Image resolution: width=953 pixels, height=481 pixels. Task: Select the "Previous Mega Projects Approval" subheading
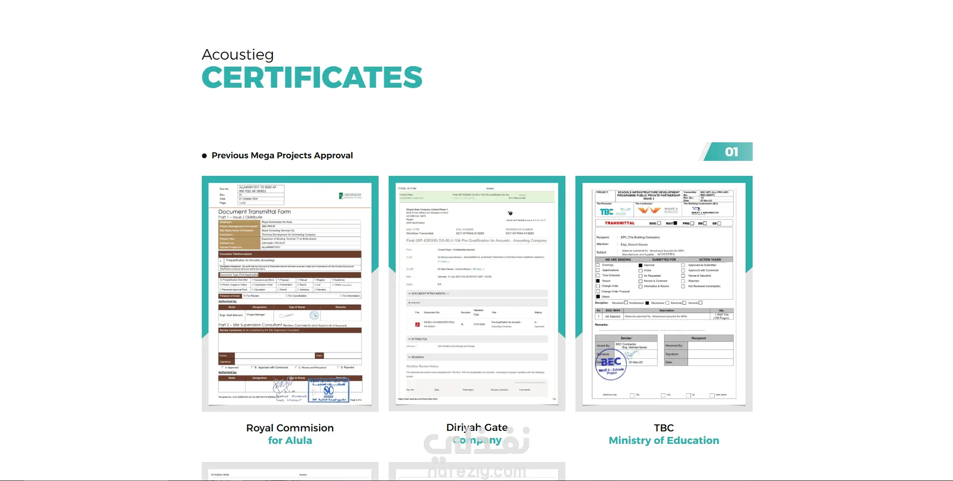click(x=282, y=155)
